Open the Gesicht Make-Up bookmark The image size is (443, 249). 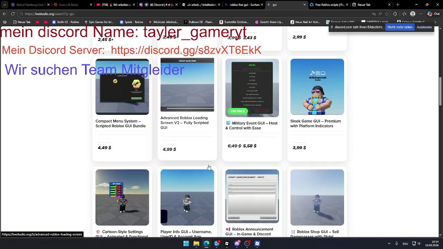[269, 22]
